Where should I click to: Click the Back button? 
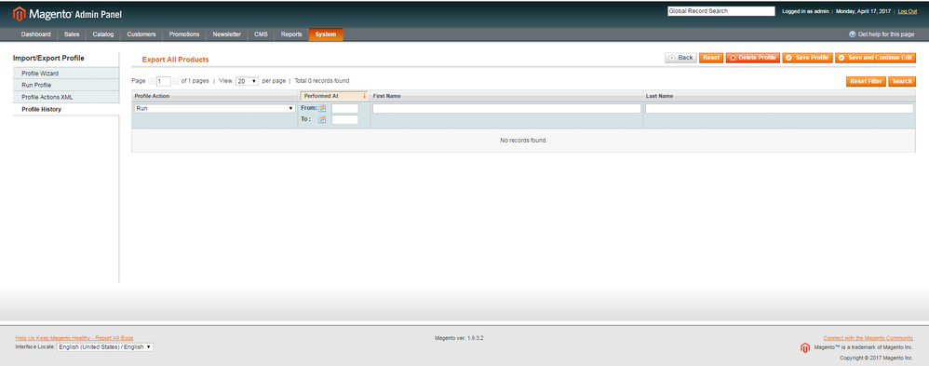click(x=680, y=58)
